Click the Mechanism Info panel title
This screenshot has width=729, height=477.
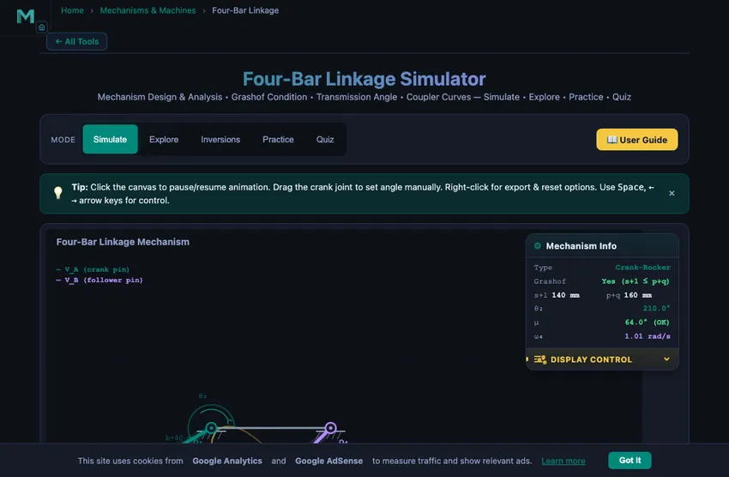(581, 246)
